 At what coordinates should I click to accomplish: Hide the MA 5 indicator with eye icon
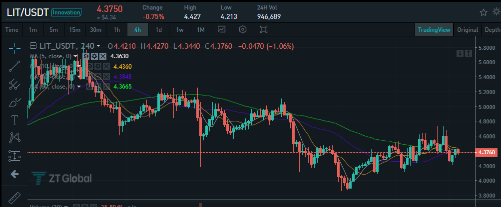pyautogui.click(x=86, y=56)
